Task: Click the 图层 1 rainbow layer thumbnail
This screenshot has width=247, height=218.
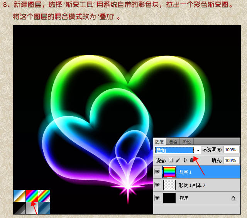Action: tap(169, 172)
